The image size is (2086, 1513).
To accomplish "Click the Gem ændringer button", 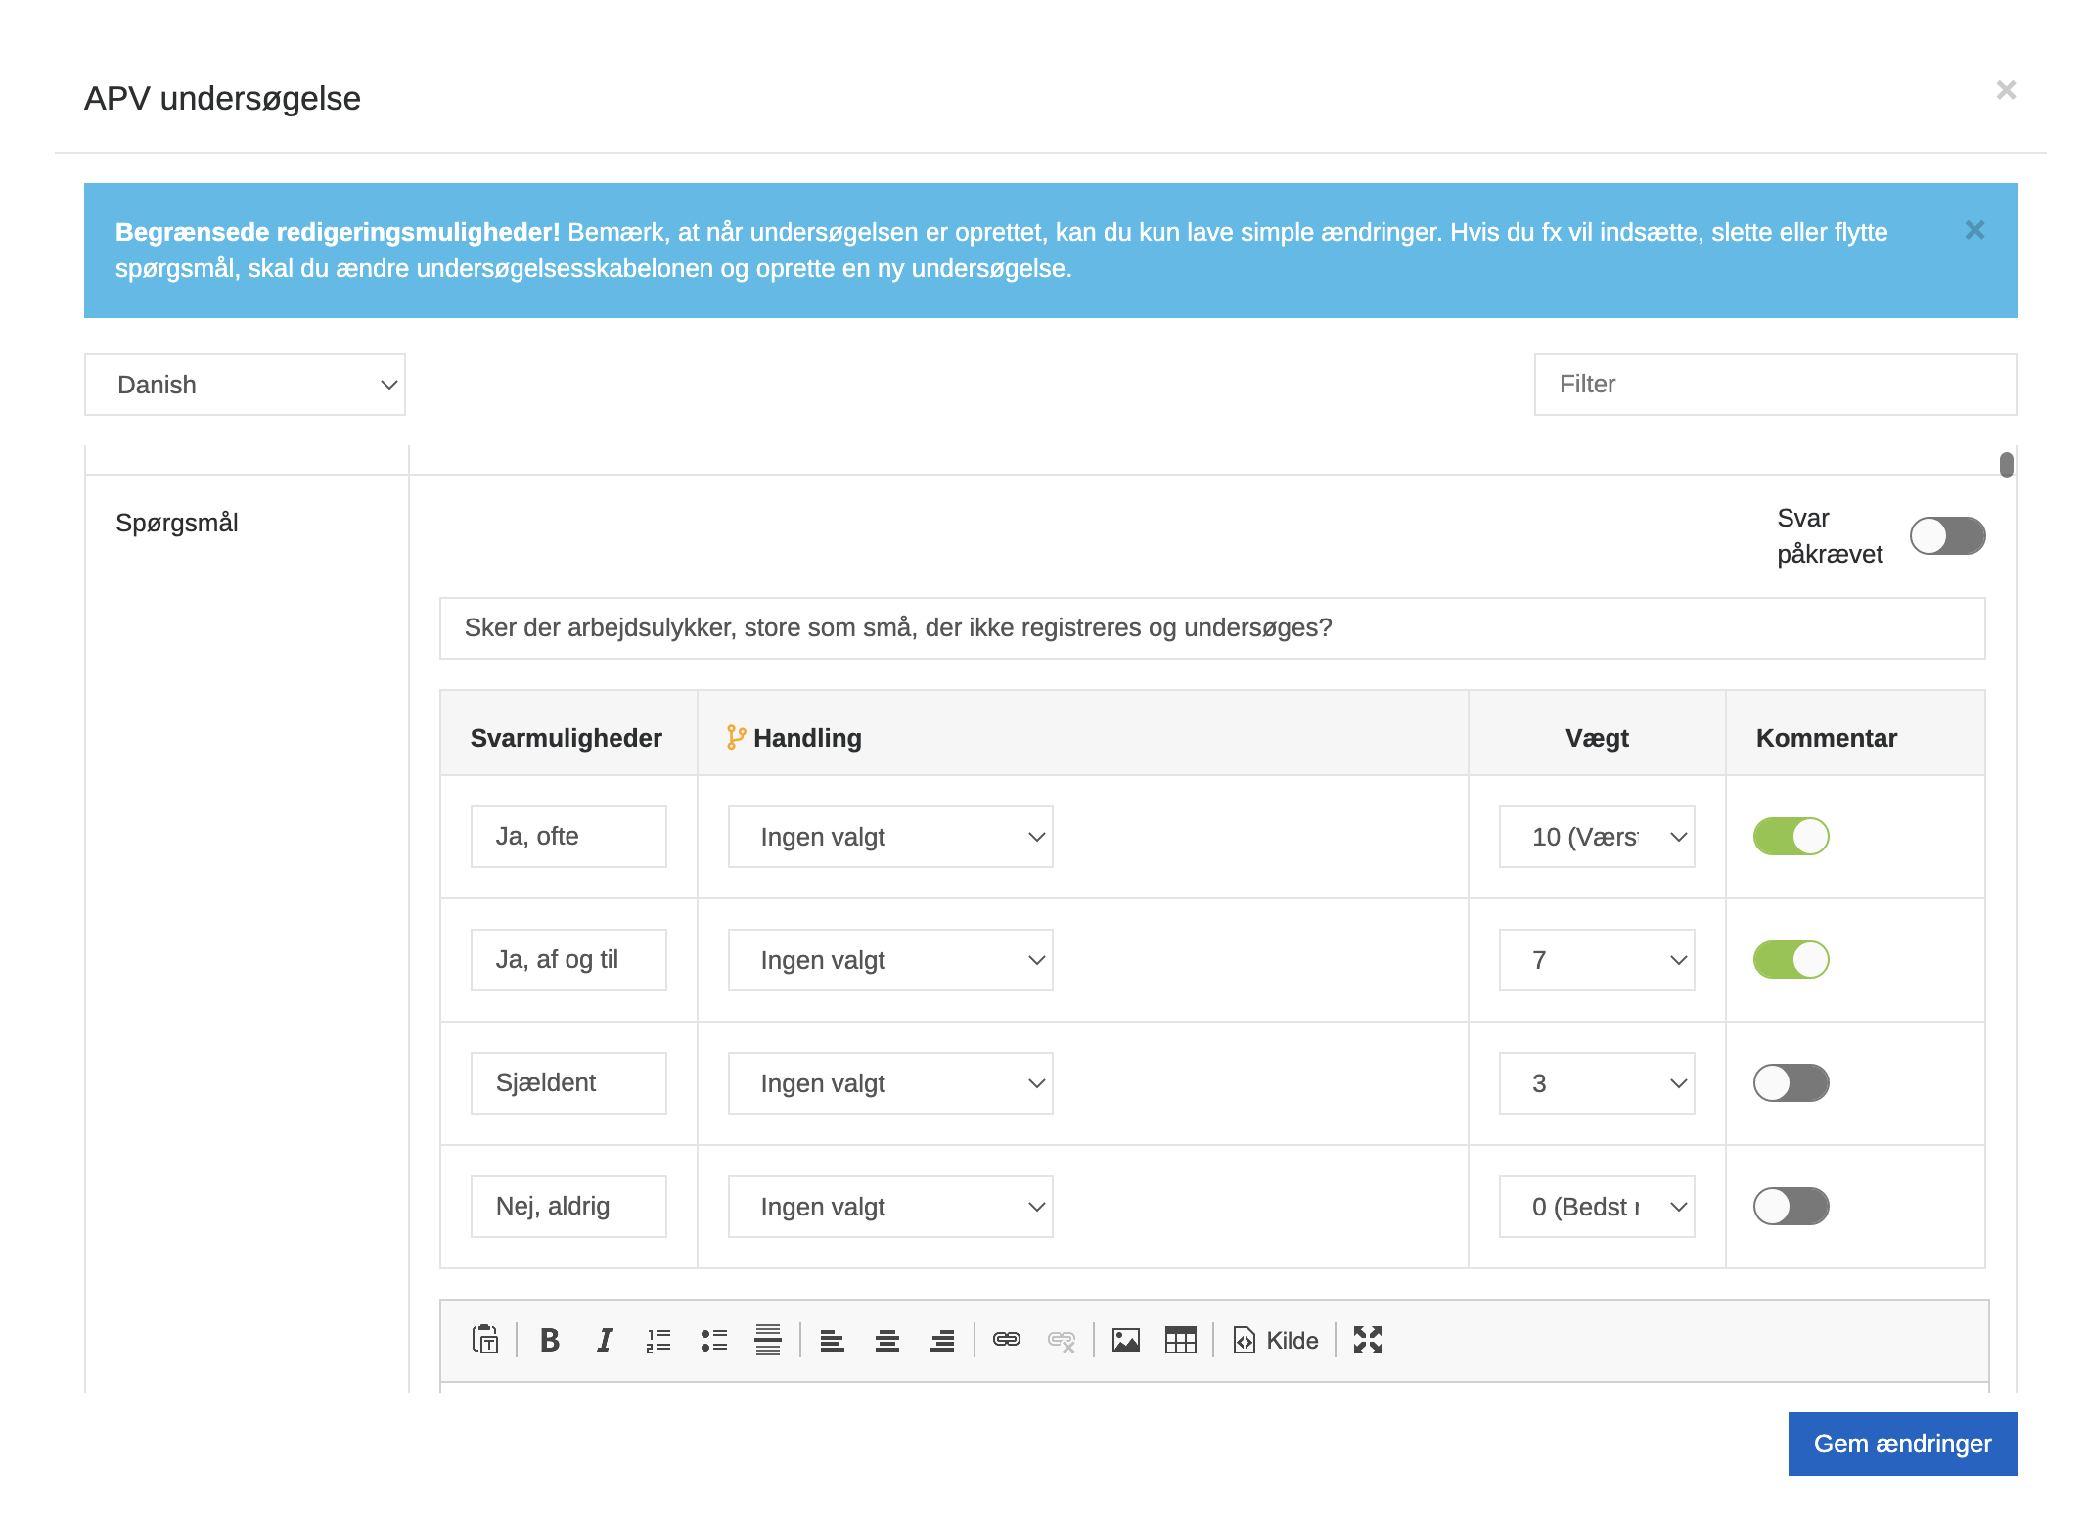I will (1901, 1444).
